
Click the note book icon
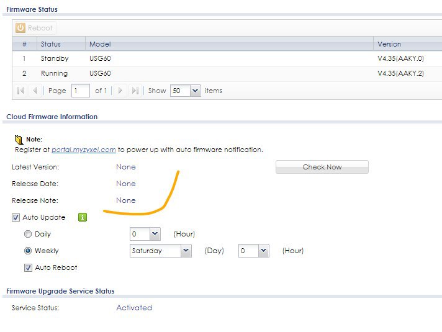(x=19, y=140)
